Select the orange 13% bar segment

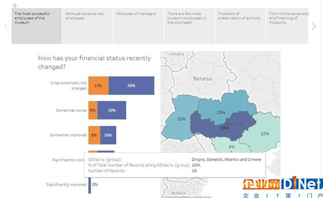pyautogui.click(x=98, y=86)
